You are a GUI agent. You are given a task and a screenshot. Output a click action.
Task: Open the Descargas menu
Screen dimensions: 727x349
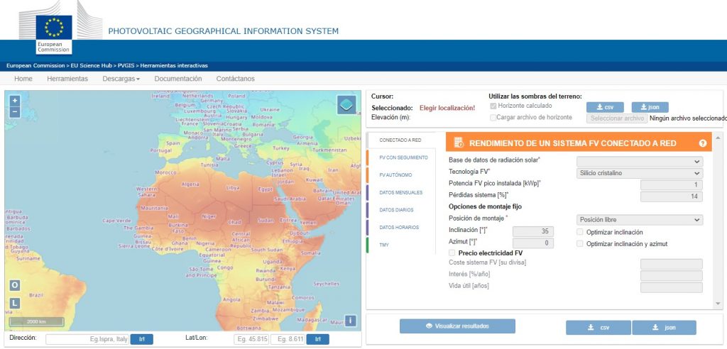(x=121, y=79)
